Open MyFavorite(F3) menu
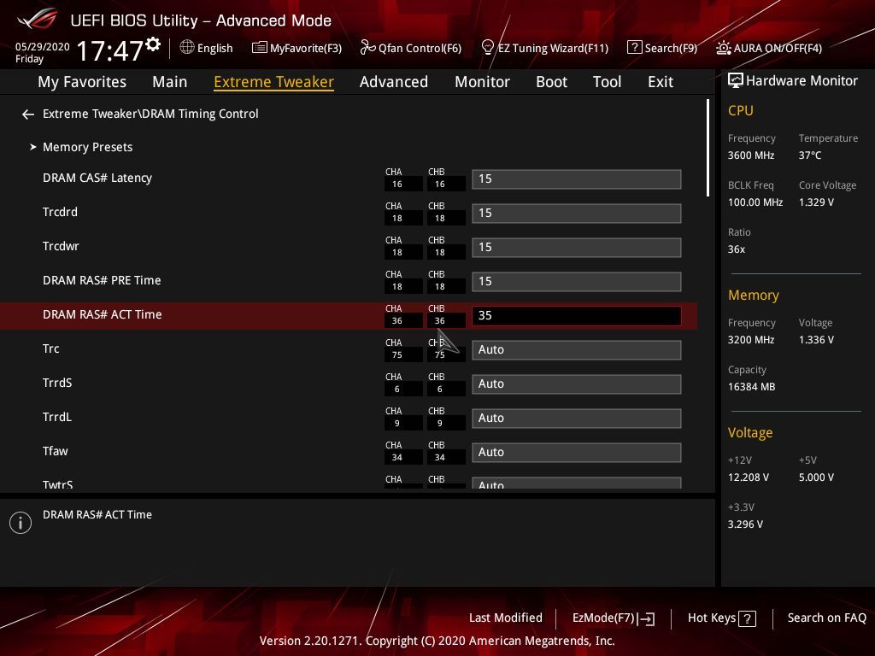Screen dimensions: 875x656 pos(306,48)
